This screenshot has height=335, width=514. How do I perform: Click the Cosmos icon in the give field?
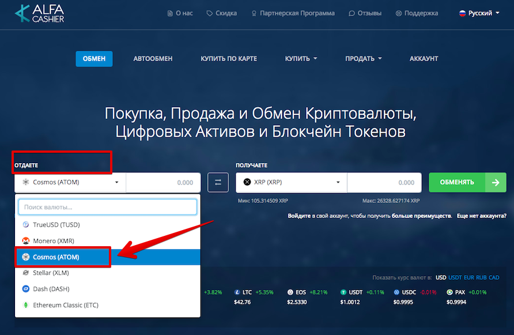25,182
